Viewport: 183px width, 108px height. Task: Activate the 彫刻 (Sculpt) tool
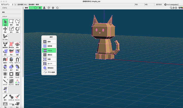5,98
